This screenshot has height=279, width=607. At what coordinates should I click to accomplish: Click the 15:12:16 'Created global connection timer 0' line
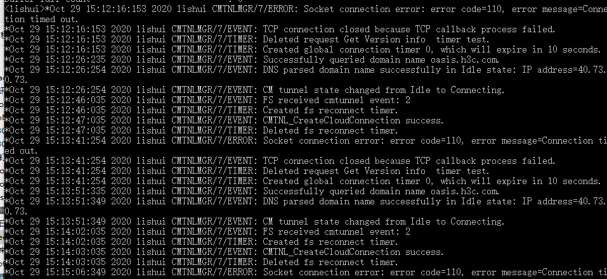coord(431,49)
